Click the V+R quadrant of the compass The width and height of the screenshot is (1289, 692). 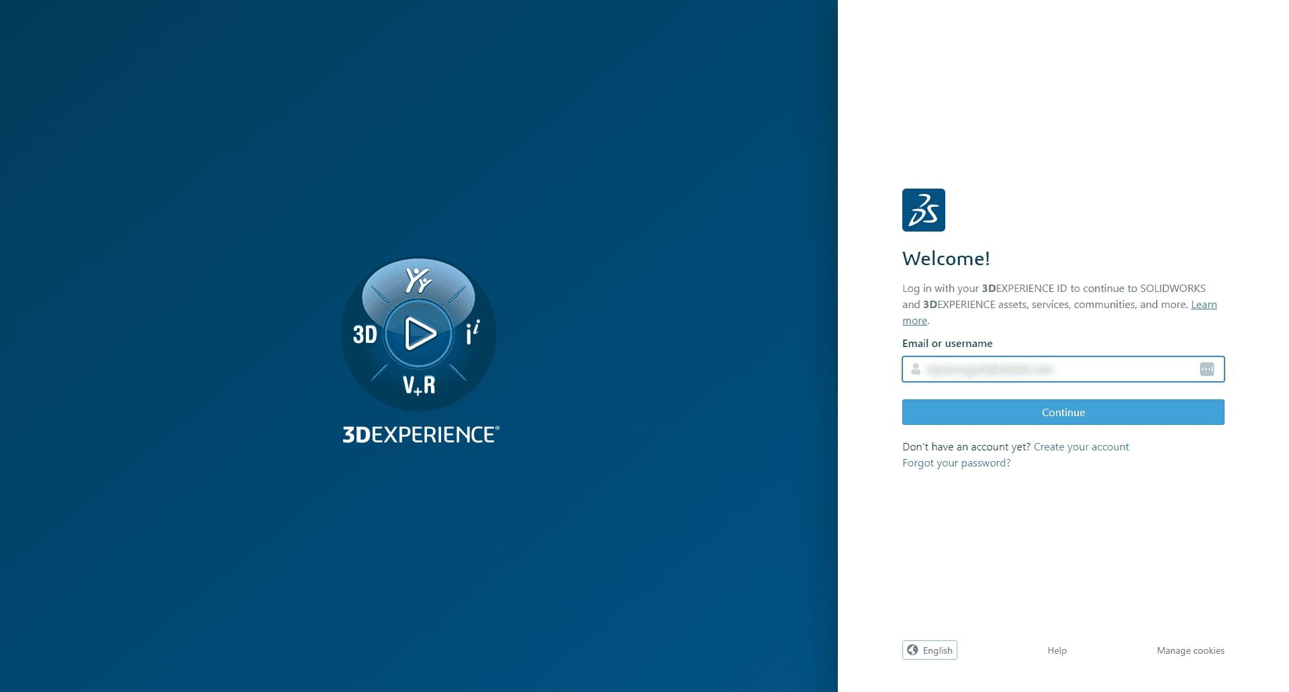(419, 385)
